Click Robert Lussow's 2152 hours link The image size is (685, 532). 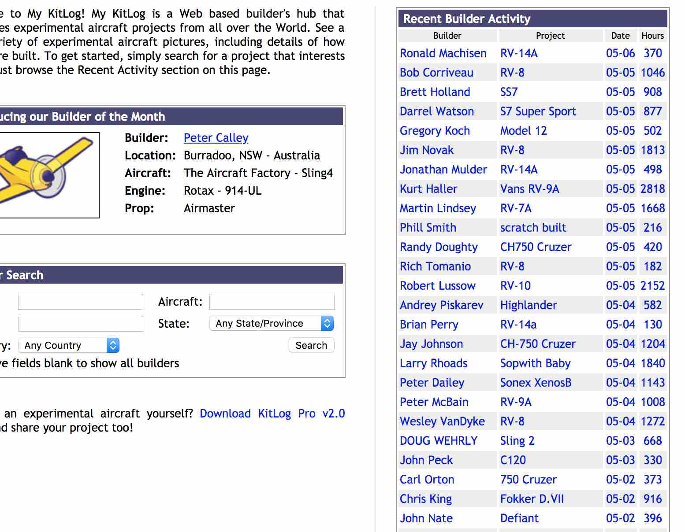[x=652, y=286]
